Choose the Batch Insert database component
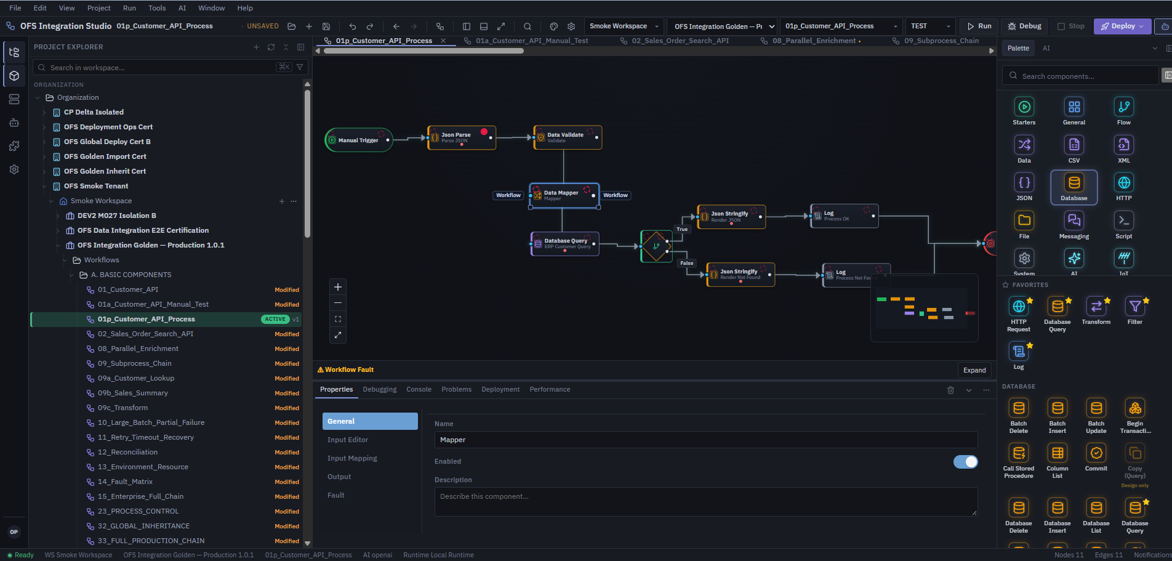The image size is (1172, 561). (1057, 416)
